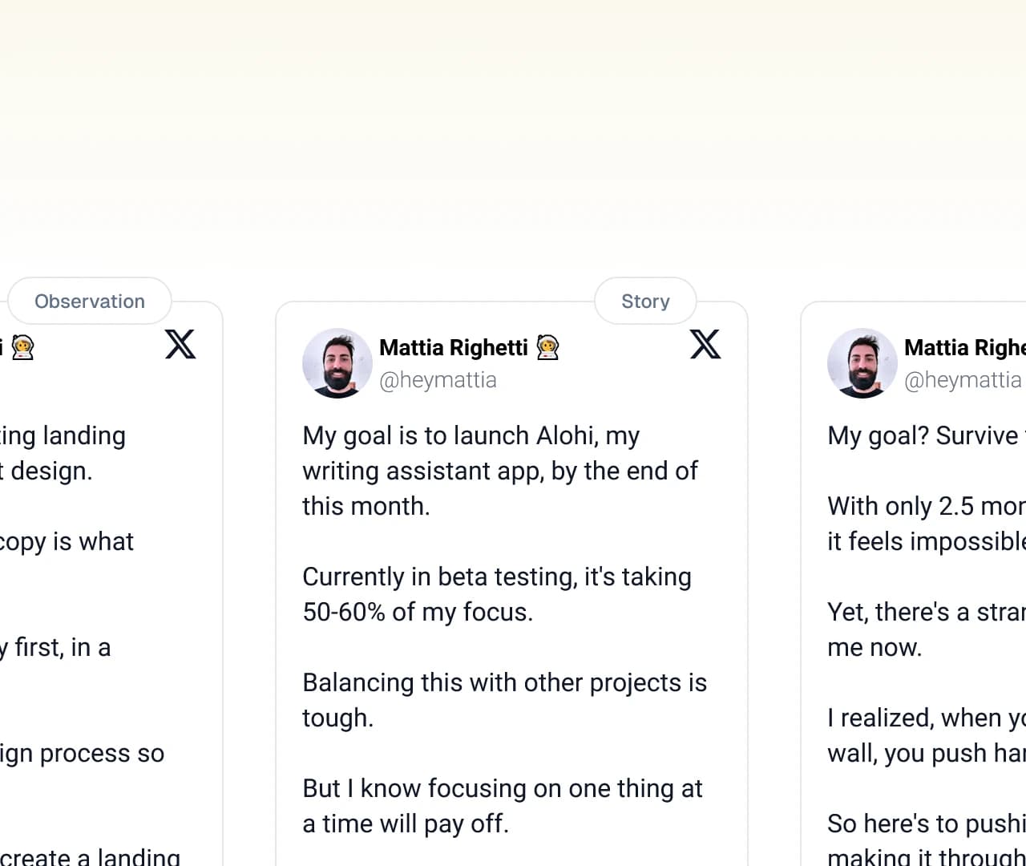Click @heymattia handle in the rightmost card
This screenshot has width=1026, height=866.
963,379
